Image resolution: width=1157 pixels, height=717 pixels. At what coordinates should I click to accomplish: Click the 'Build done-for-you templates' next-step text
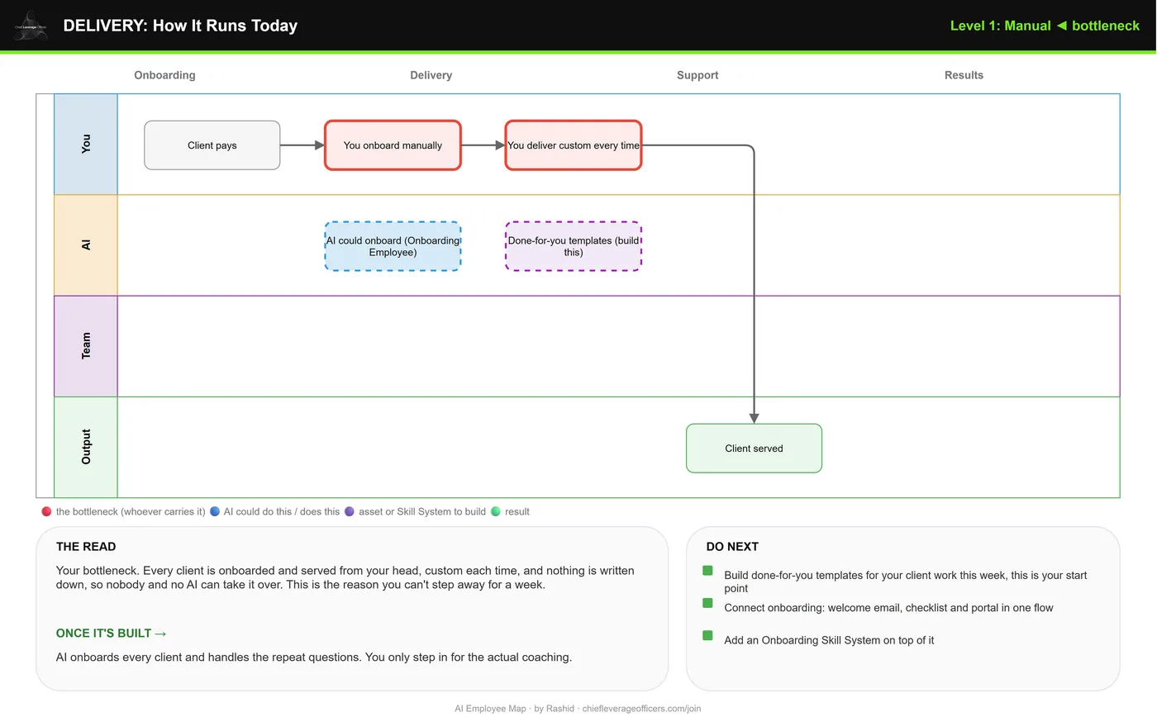[906, 582]
